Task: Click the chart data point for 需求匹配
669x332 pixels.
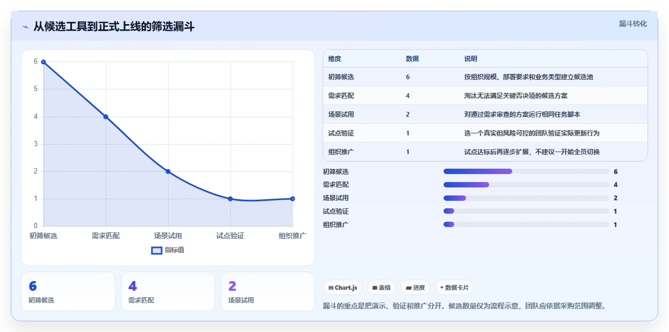Action: pyautogui.click(x=106, y=117)
